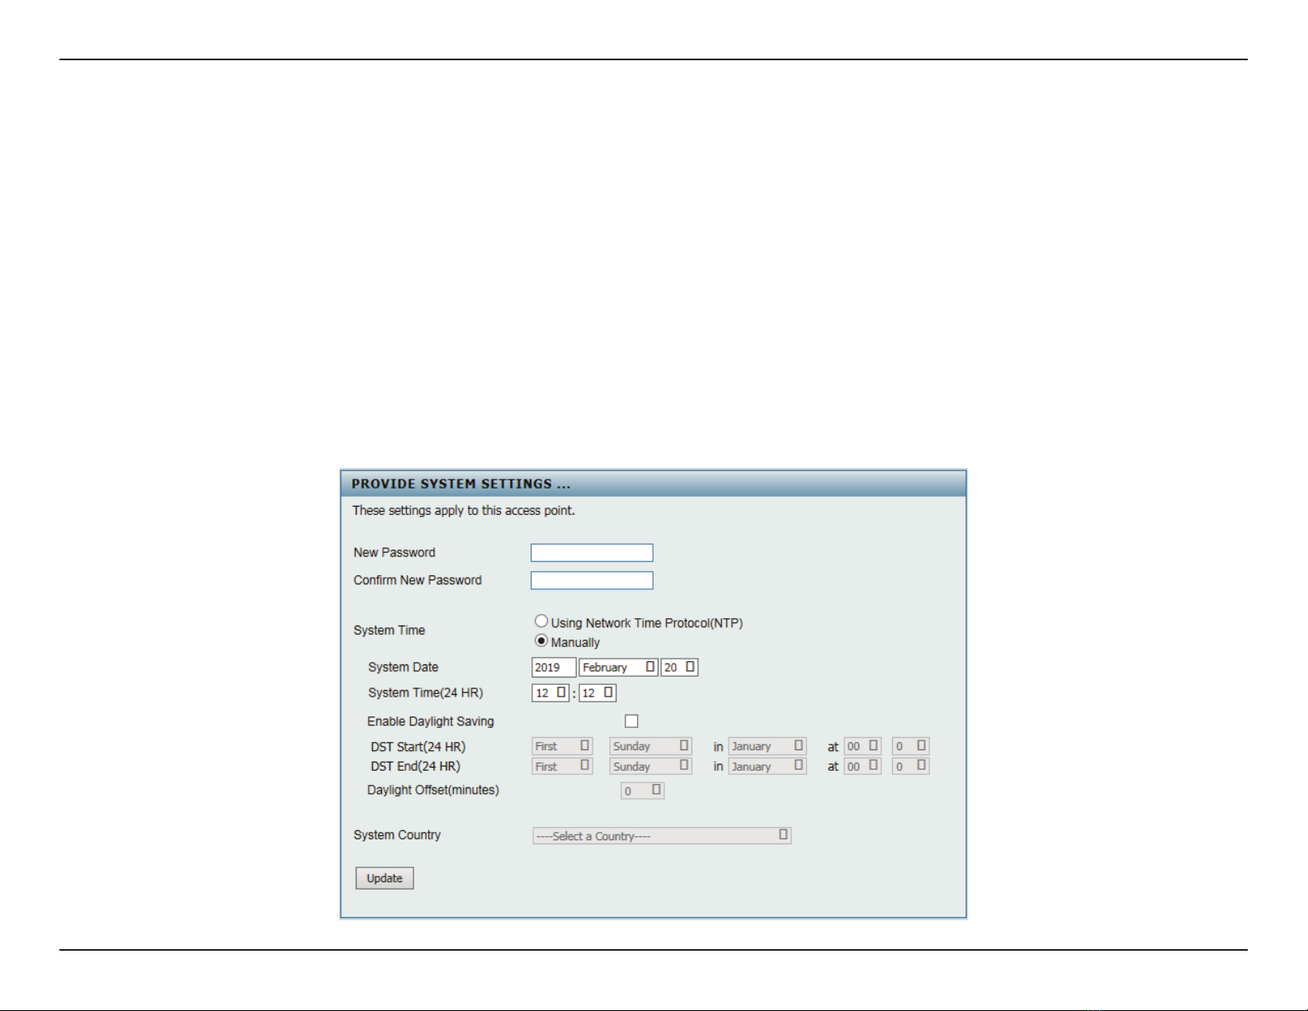
Task: Open DST End hour dropdown showing 00
Action: pos(862,767)
